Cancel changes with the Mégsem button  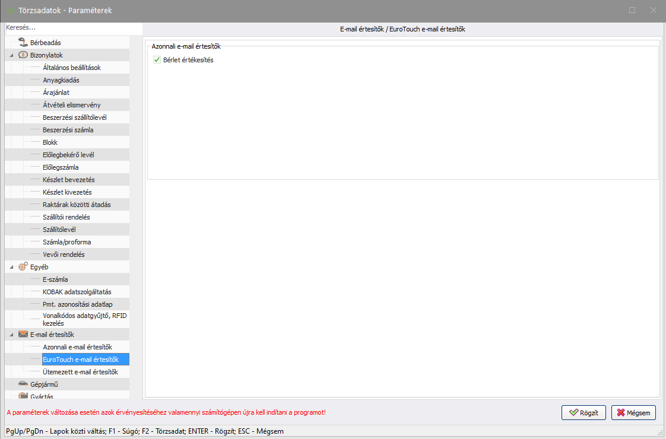tap(633, 412)
